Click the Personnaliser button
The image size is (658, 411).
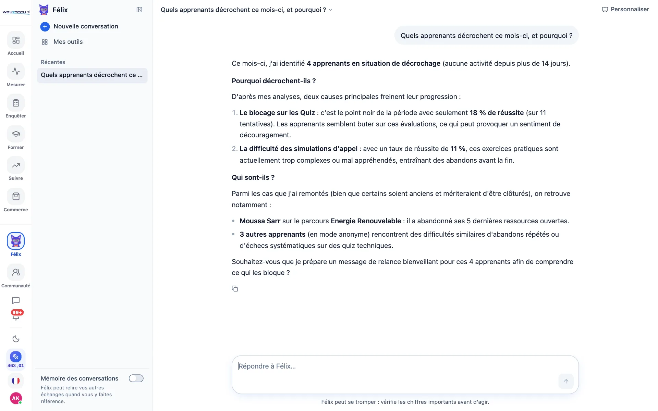(x=625, y=9)
